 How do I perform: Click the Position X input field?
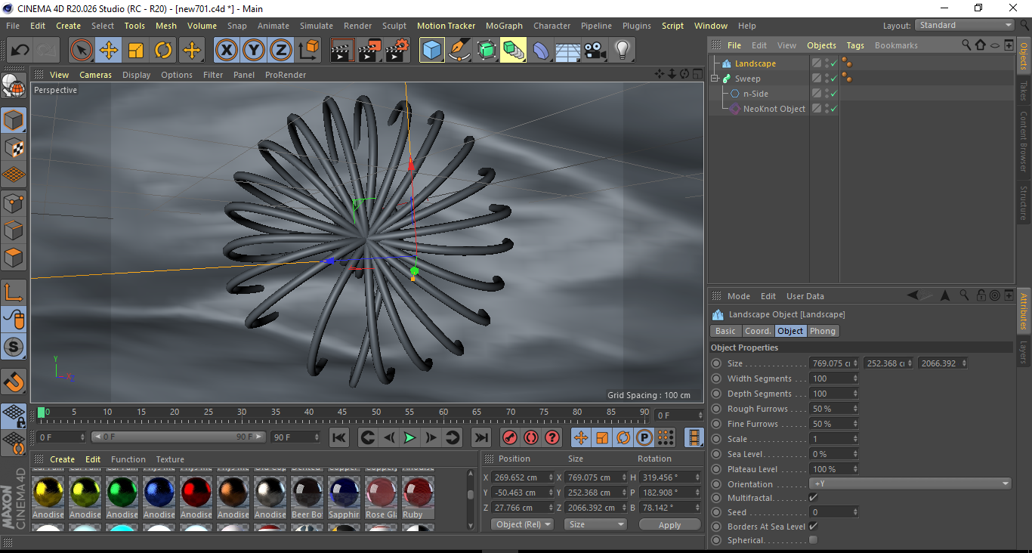pos(523,477)
